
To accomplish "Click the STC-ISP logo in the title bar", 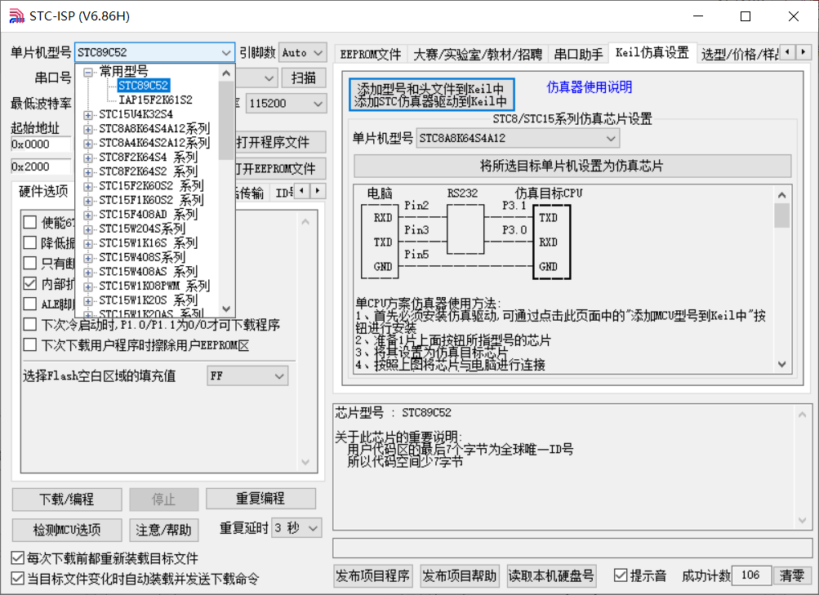I will coord(16,15).
